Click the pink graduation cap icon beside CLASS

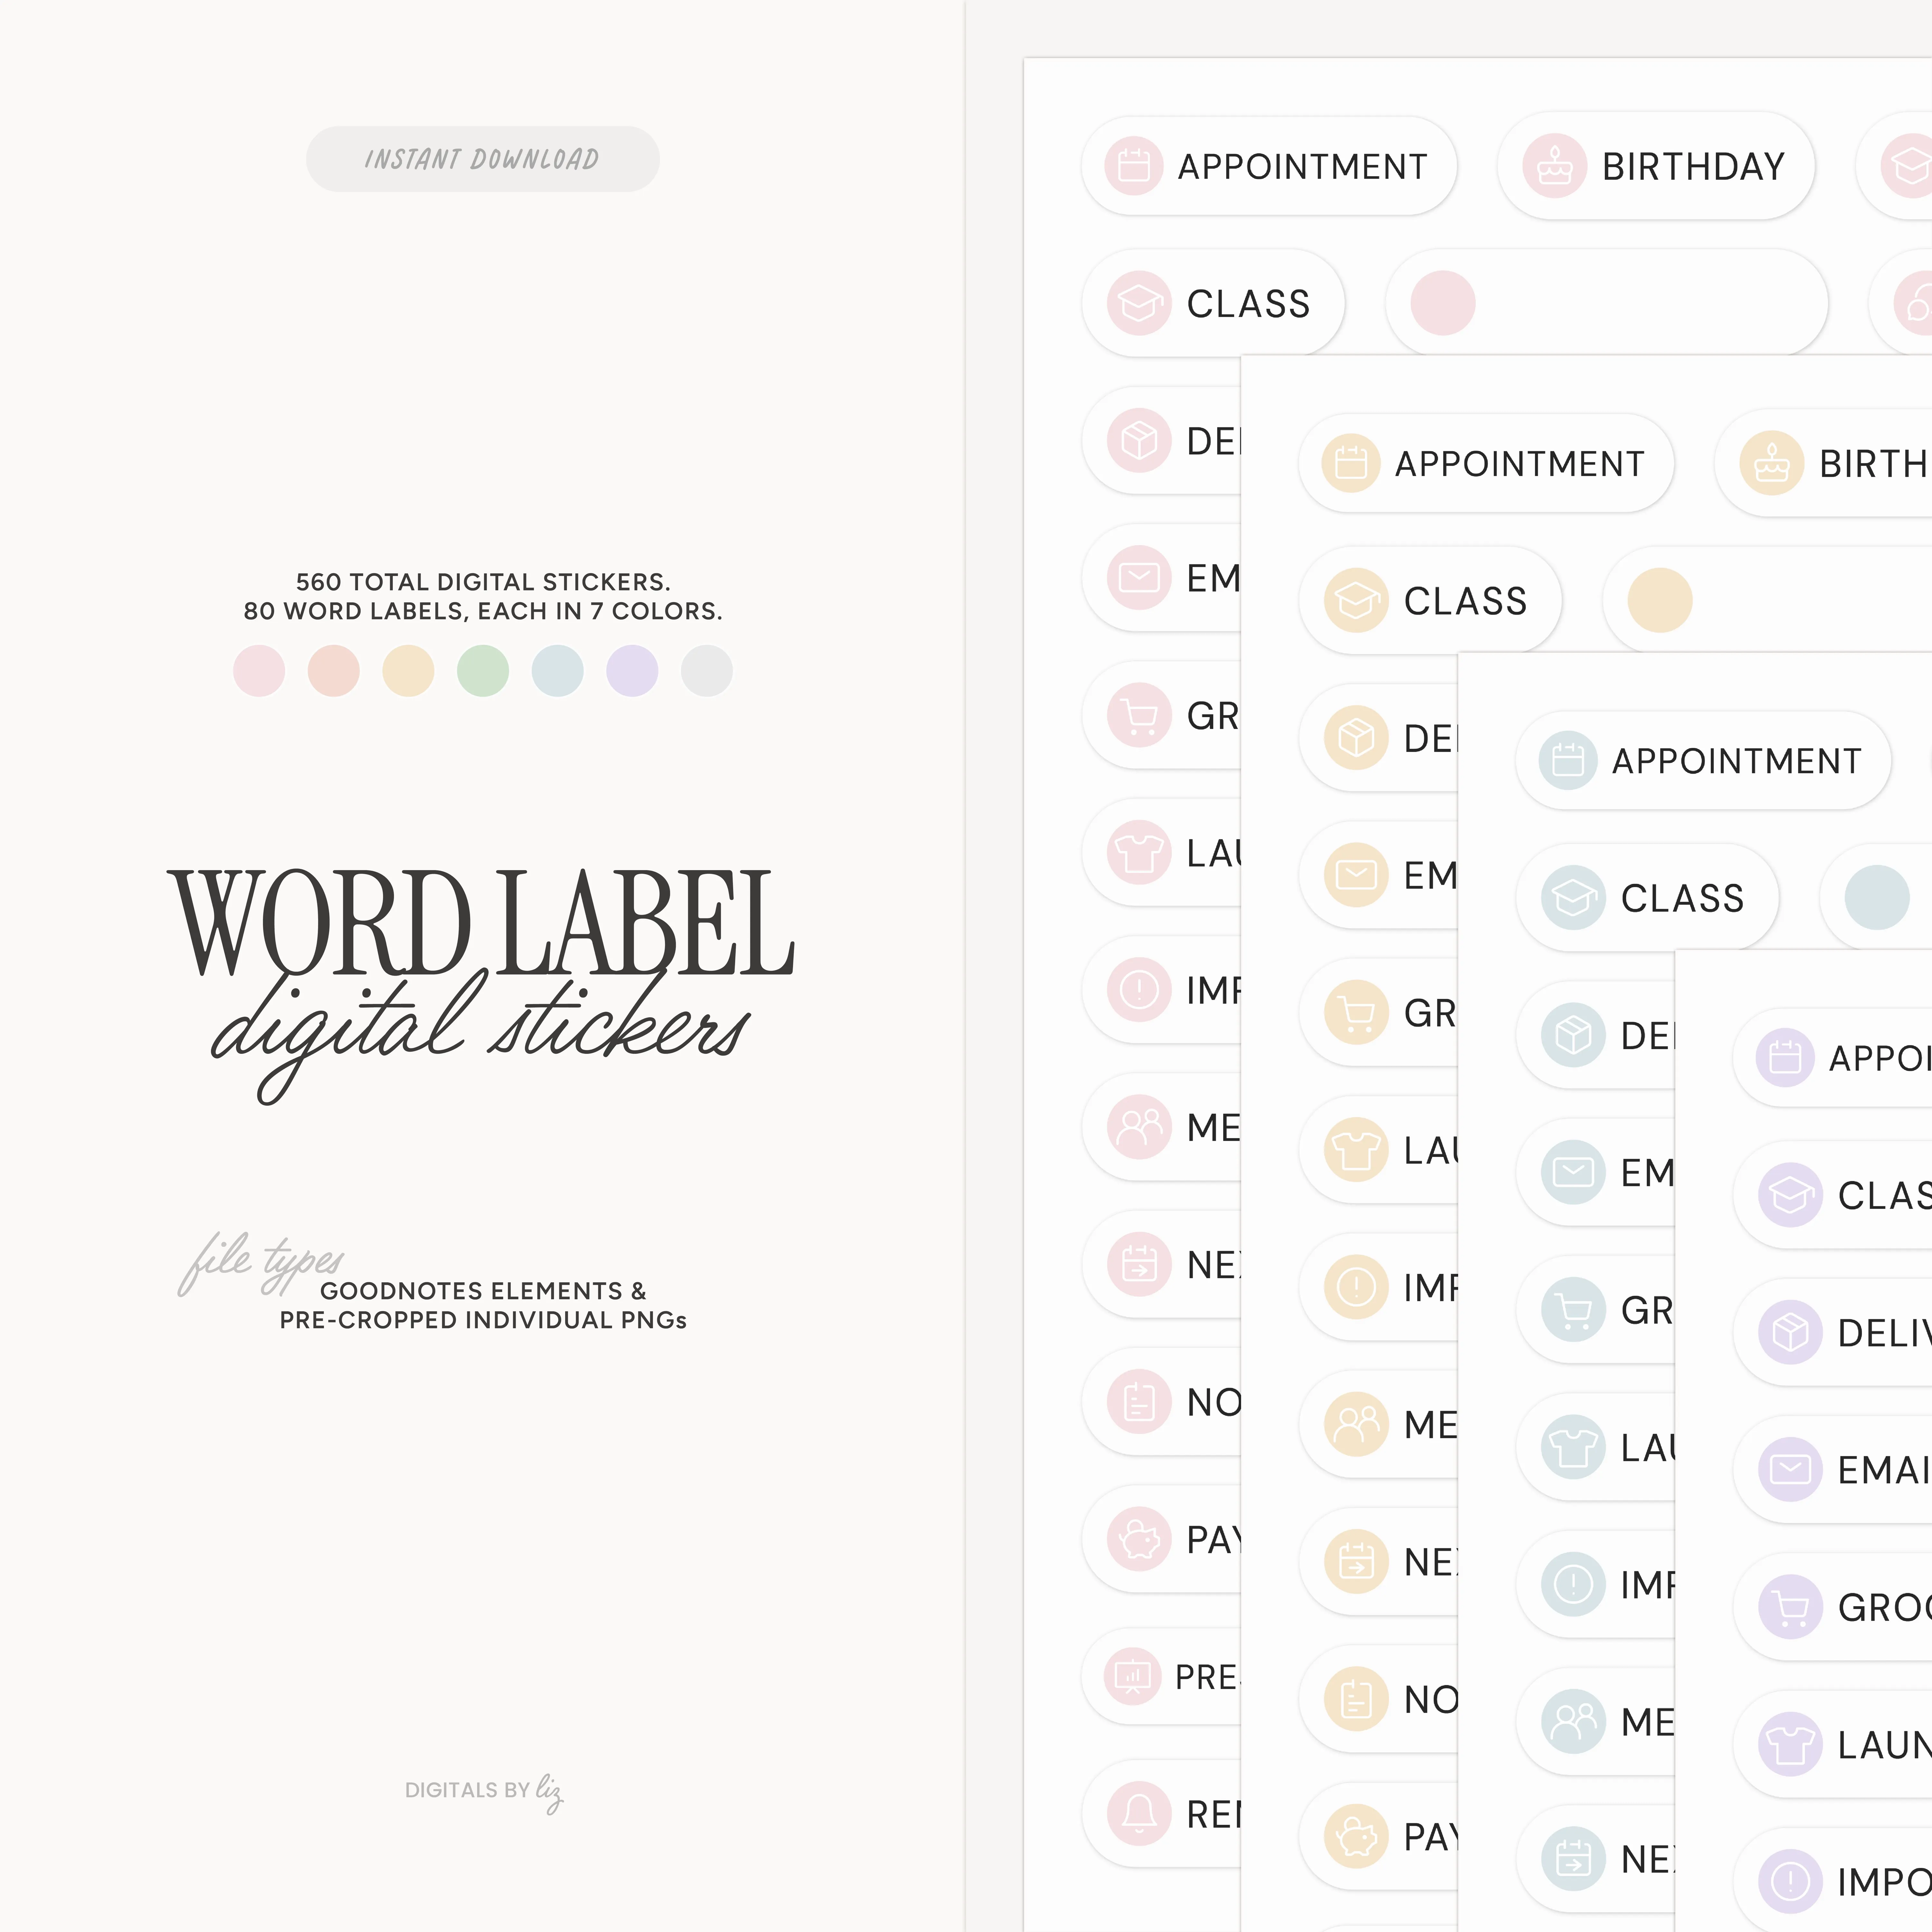1139,303
